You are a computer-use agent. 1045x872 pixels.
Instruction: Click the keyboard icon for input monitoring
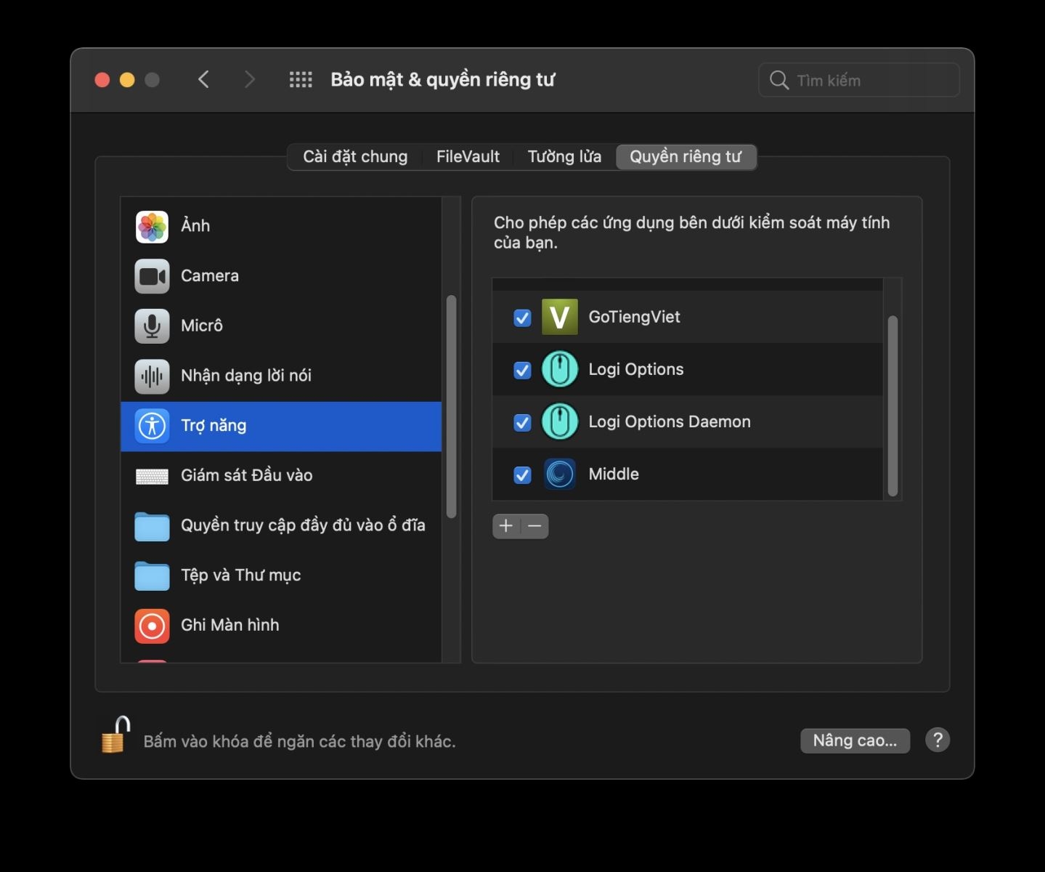tap(152, 476)
